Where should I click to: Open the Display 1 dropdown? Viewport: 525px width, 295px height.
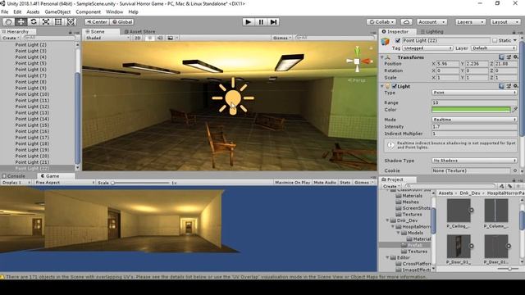coord(16,182)
